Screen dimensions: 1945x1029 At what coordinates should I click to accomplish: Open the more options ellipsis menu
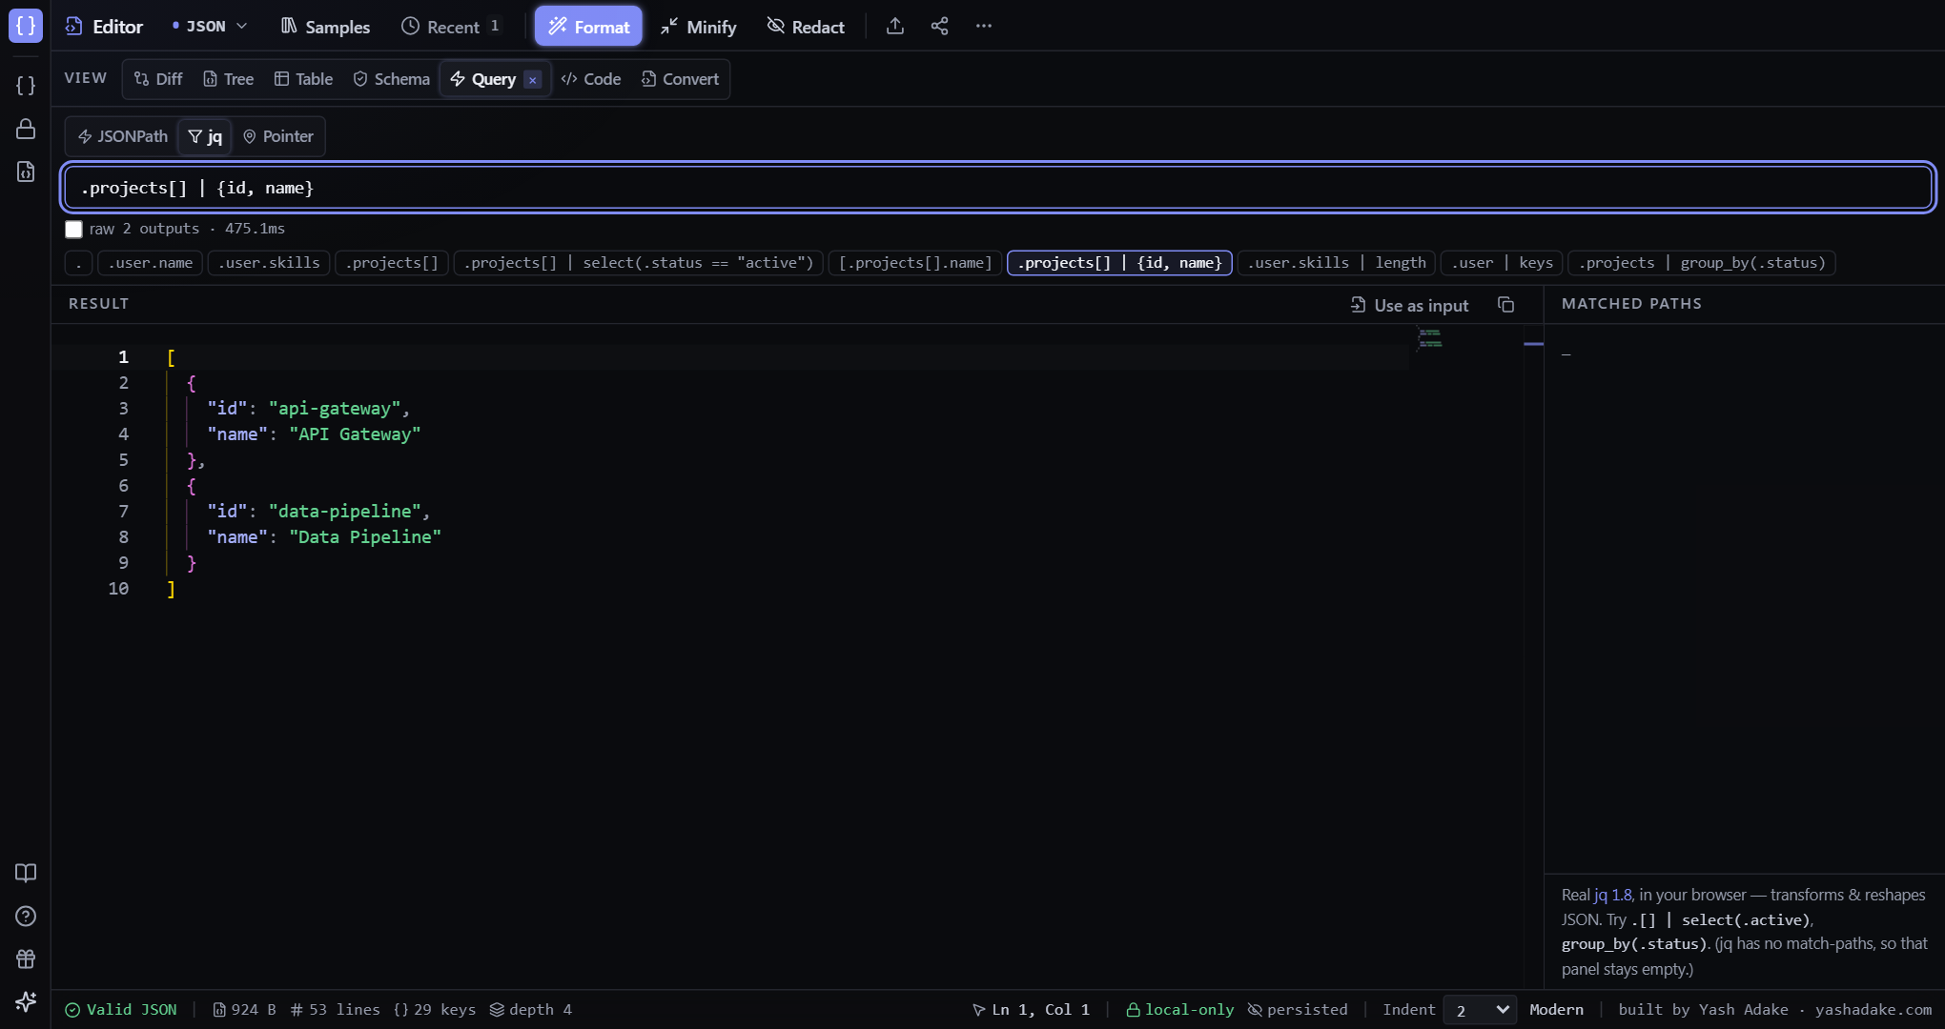click(x=984, y=27)
